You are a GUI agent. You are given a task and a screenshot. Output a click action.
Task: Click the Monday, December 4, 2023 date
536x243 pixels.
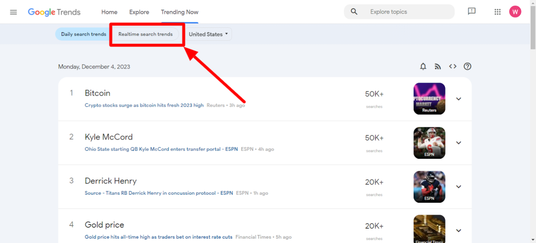click(94, 67)
